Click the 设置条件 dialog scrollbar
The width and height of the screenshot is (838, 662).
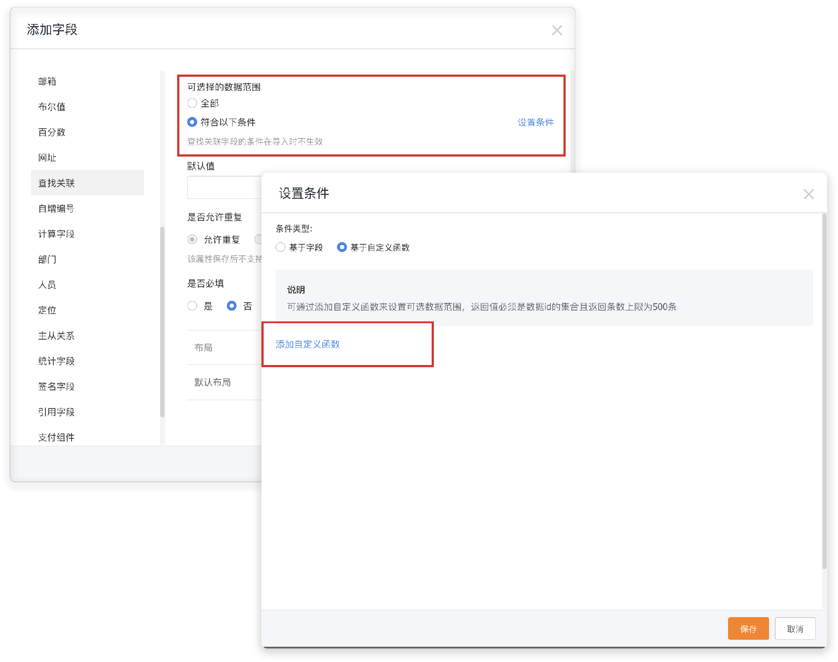point(824,391)
